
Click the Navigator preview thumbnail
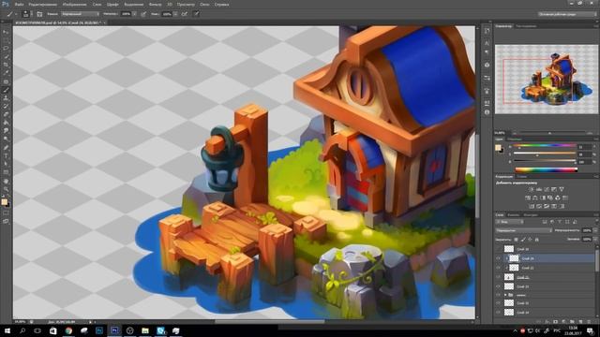(547, 79)
